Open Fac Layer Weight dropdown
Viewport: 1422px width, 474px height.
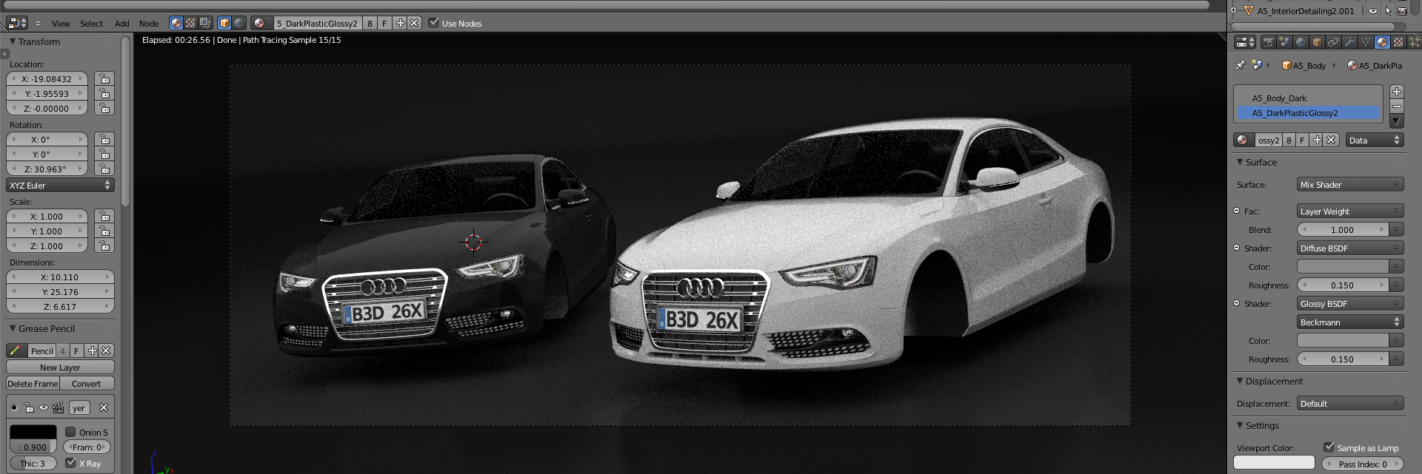coord(1350,211)
